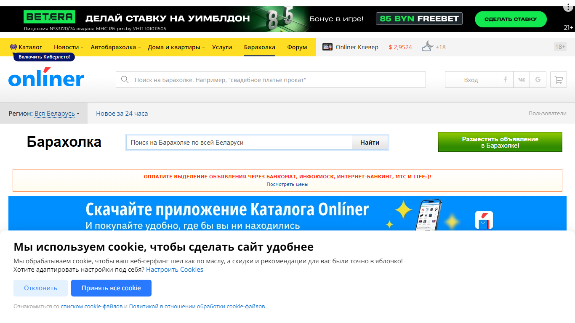Open the shopping cart
The image size is (575, 323).
pyautogui.click(x=559, y=79)
